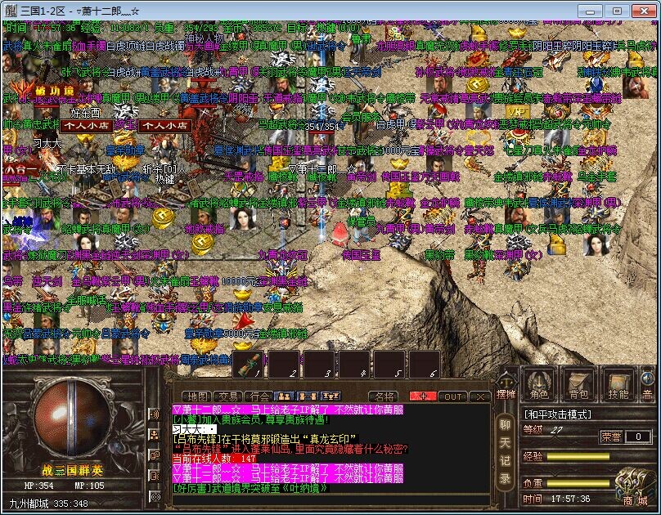Image resolution: width=661 pixels, height=515 pixels.
Task: Open the 地图 map tab
Action: 197,396
